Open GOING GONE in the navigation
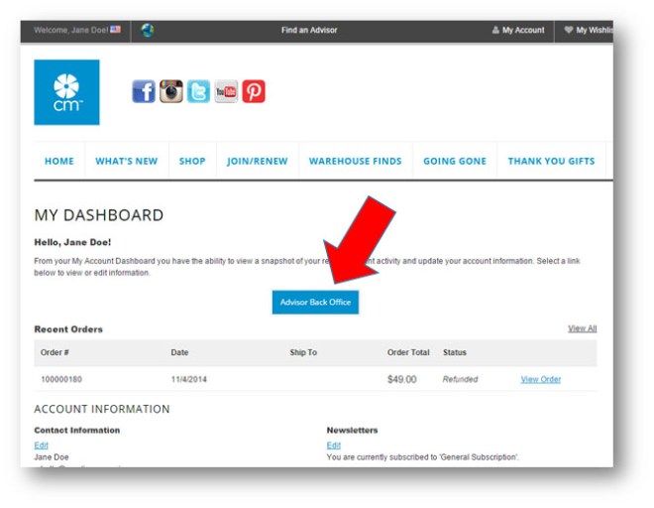Screen dimensions: 654x508 (455, 162)
